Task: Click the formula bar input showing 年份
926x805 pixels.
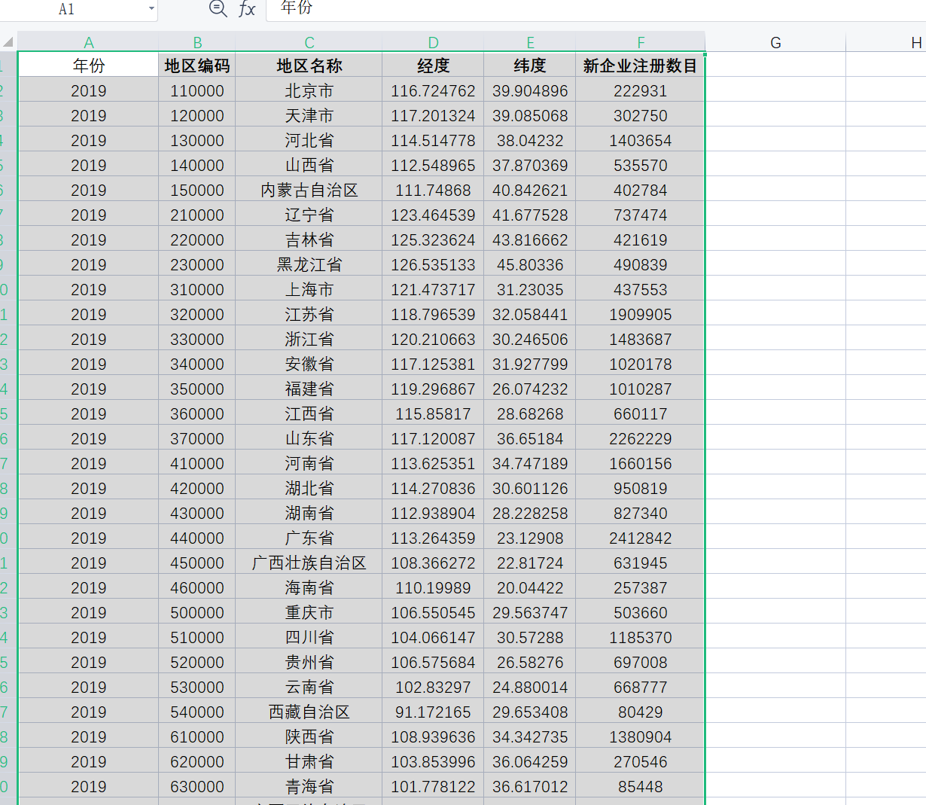Action: tap(596, 9)
